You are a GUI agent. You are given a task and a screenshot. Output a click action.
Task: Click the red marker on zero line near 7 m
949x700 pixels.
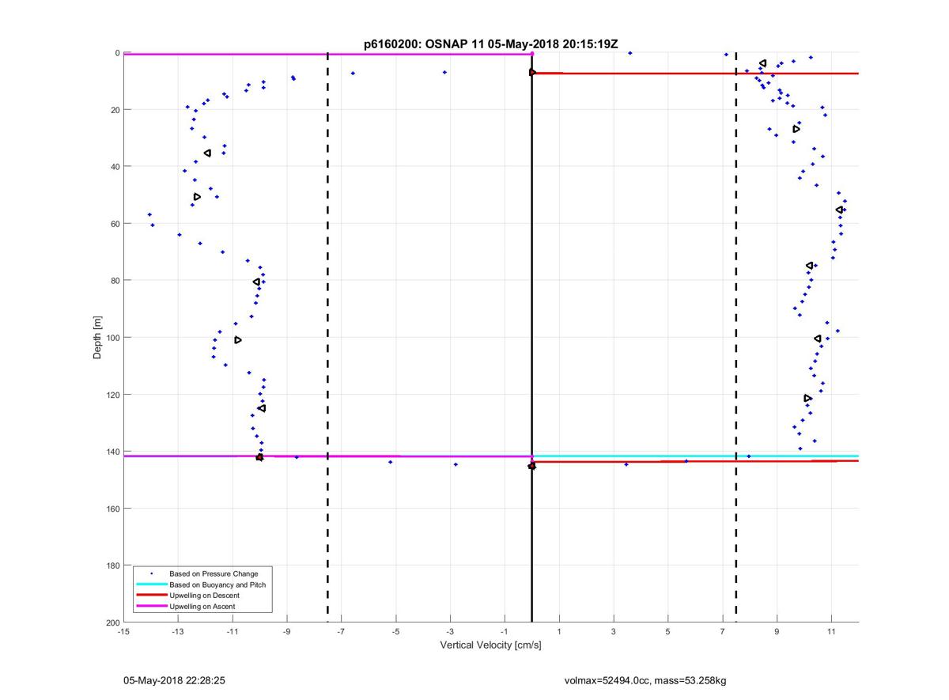[x=532, y=72]
